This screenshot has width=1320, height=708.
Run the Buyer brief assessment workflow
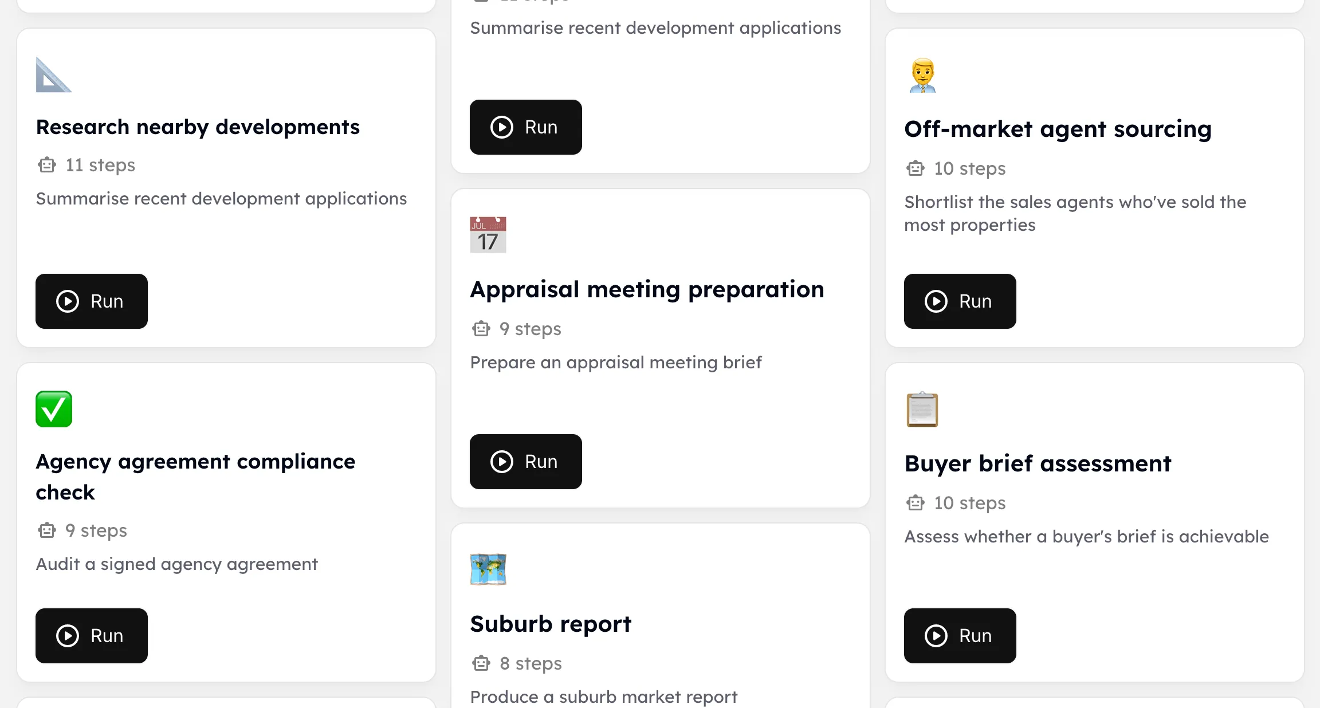tap(960, 636)
